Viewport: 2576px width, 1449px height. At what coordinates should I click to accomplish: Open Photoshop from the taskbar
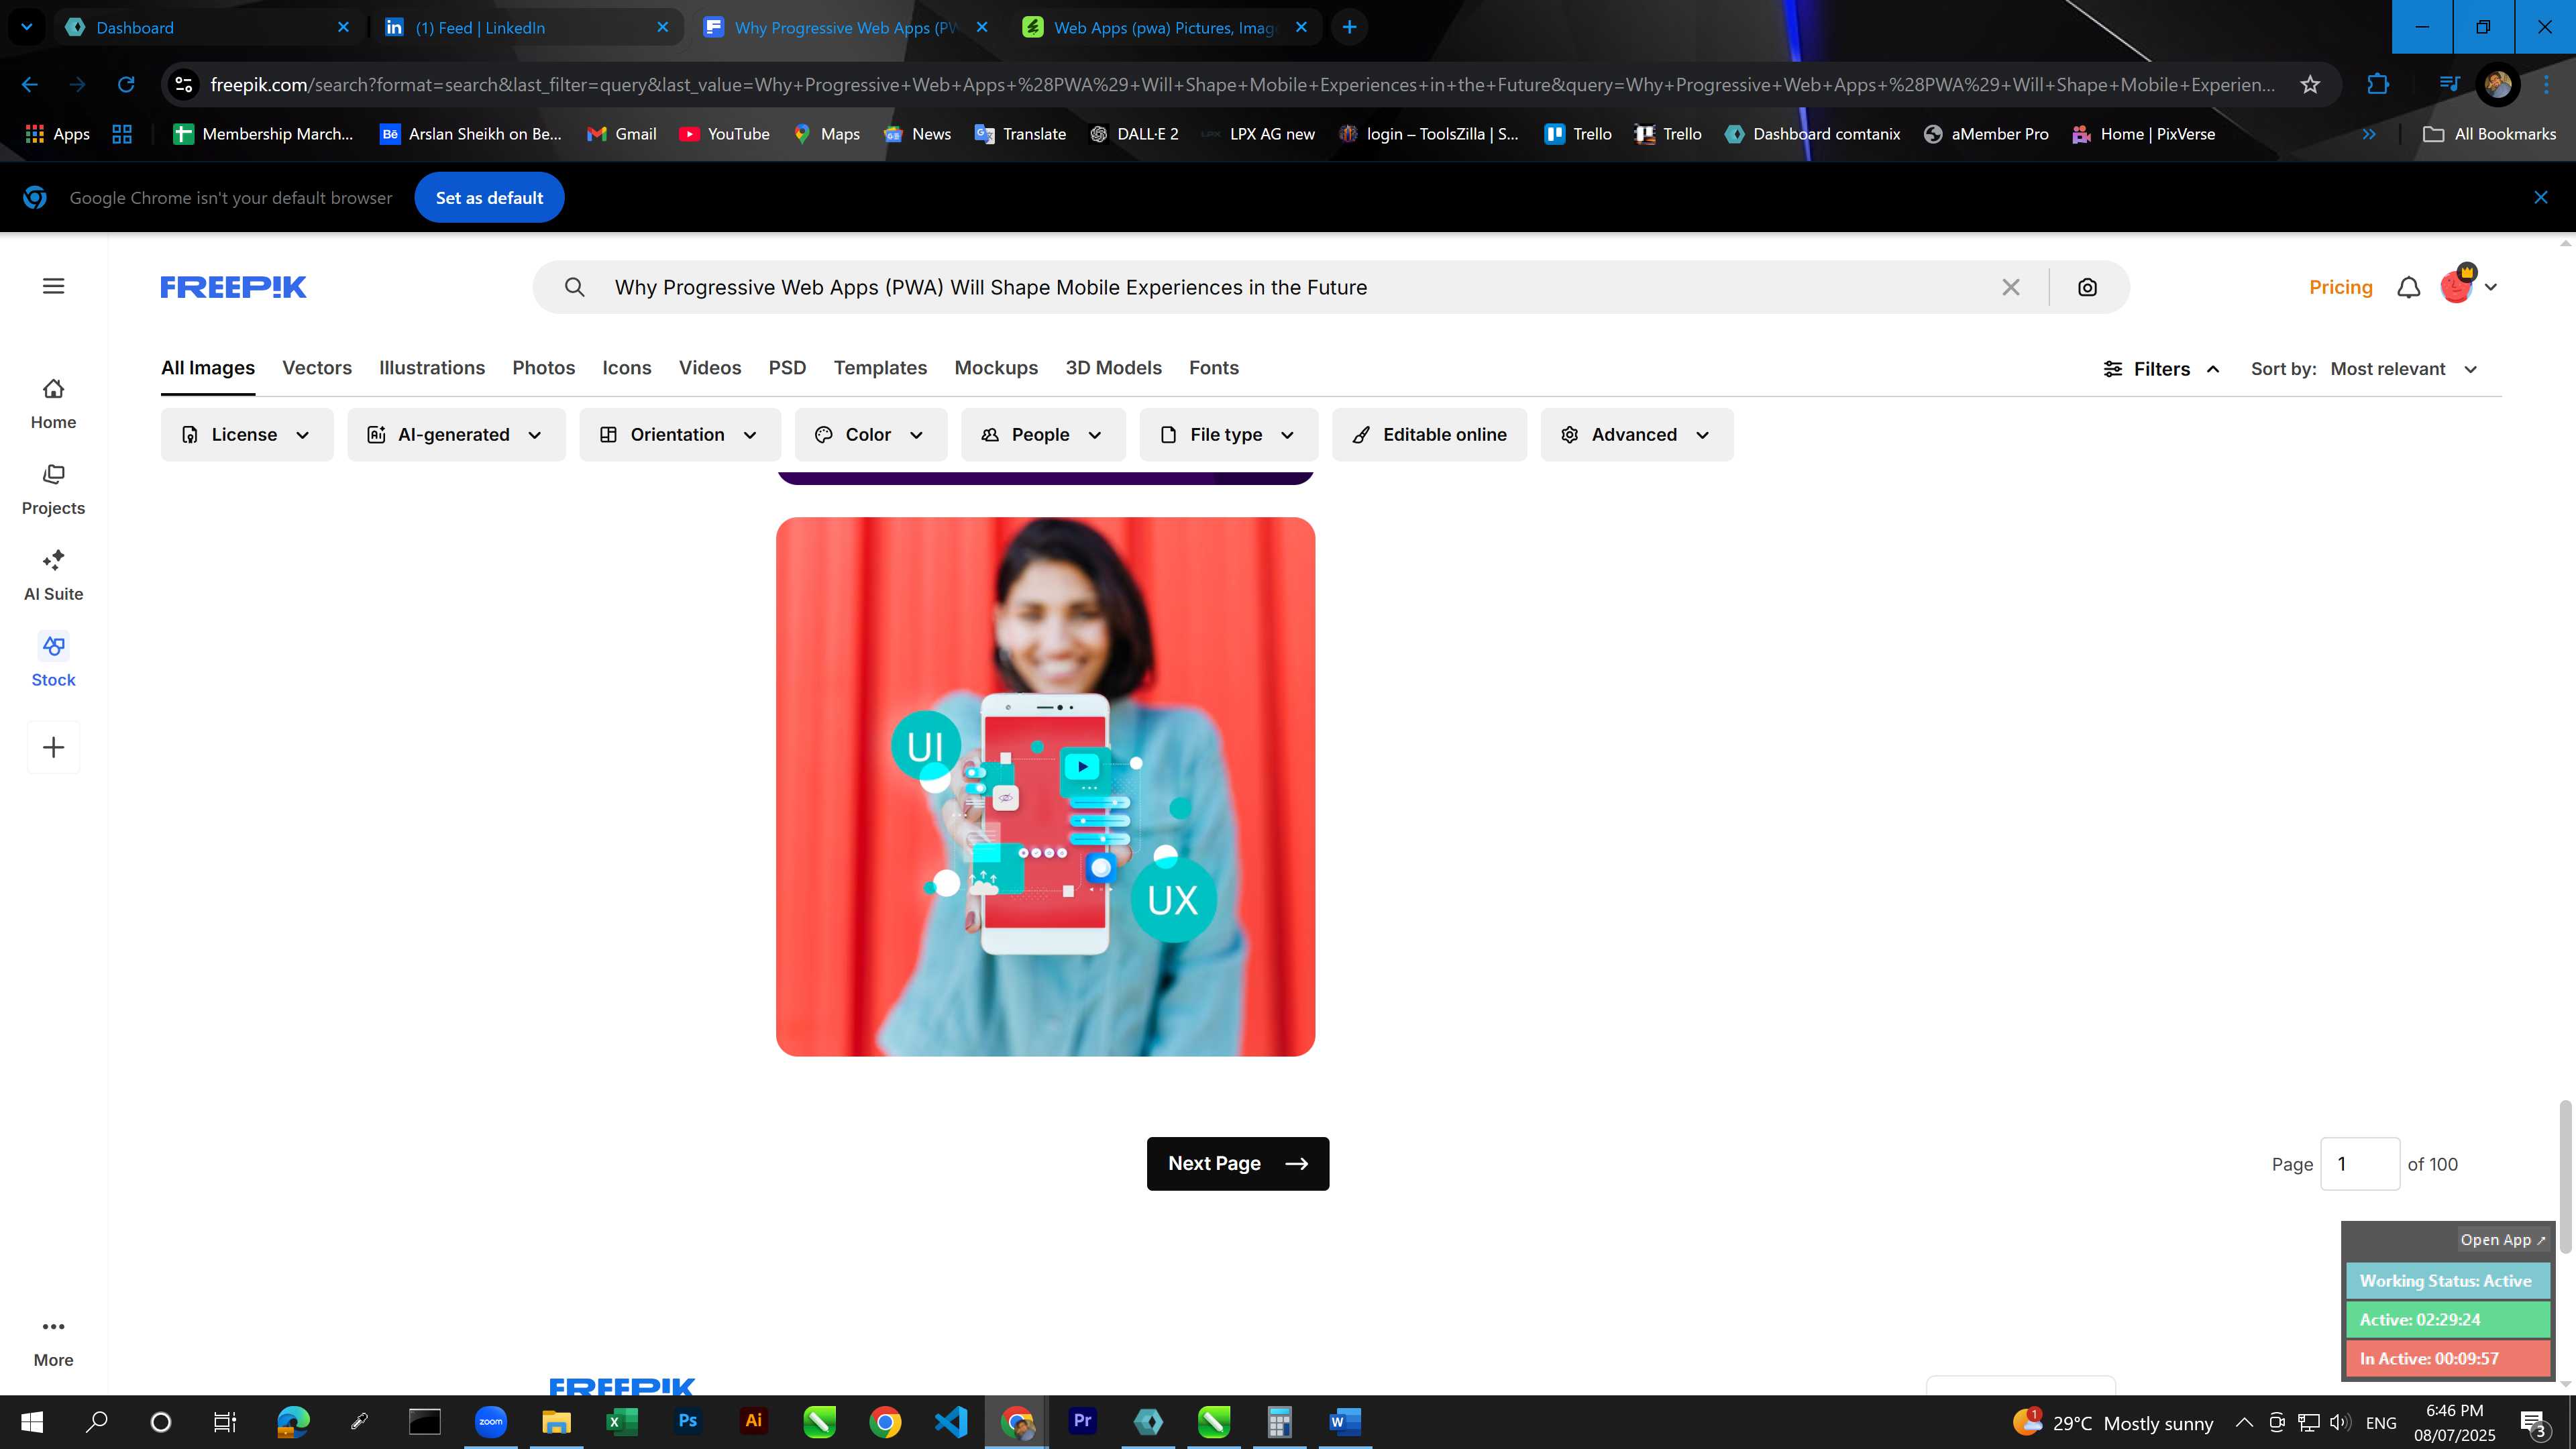pos(688,1422)
